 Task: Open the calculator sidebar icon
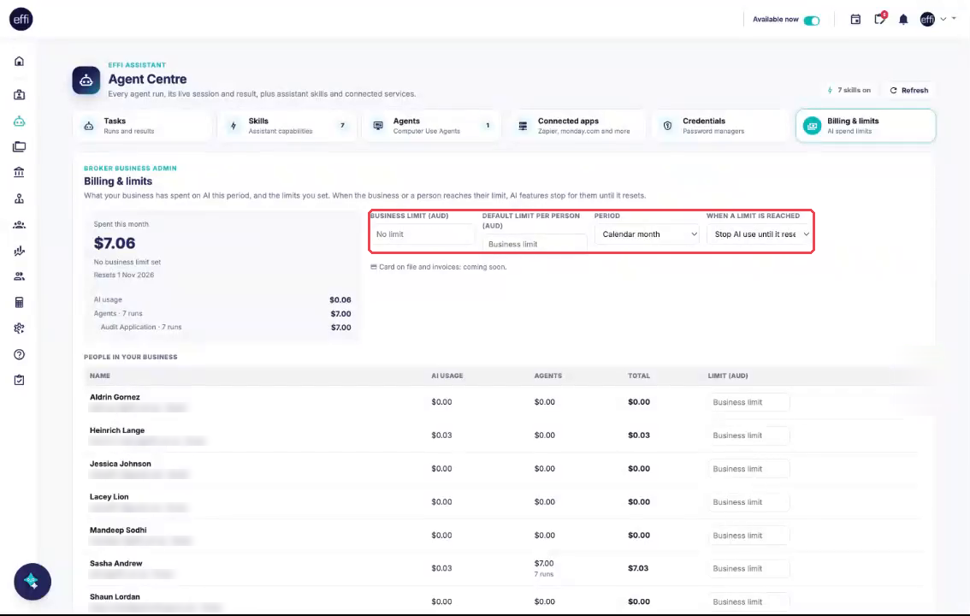click(19, 302)
